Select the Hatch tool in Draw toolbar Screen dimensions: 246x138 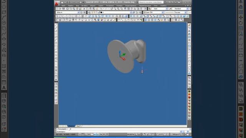point(56,67)
